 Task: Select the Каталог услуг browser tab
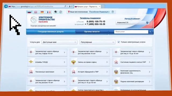pyautogui.click(x=87, y=7)
